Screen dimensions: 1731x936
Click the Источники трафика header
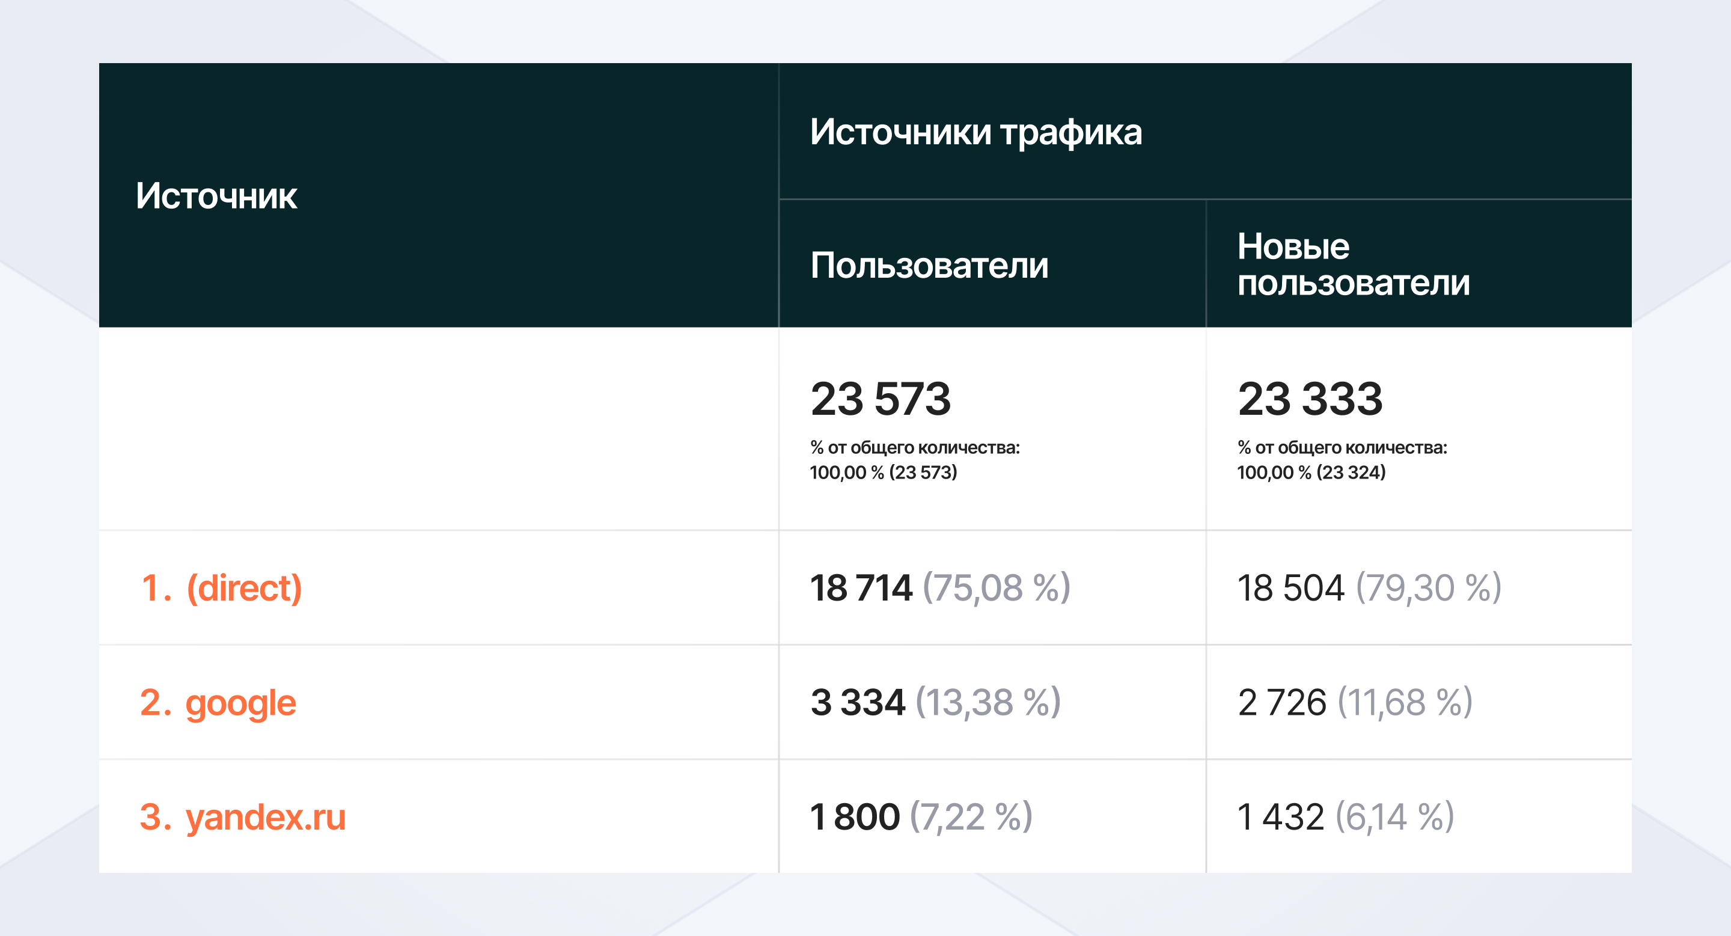tap(975, 132)
